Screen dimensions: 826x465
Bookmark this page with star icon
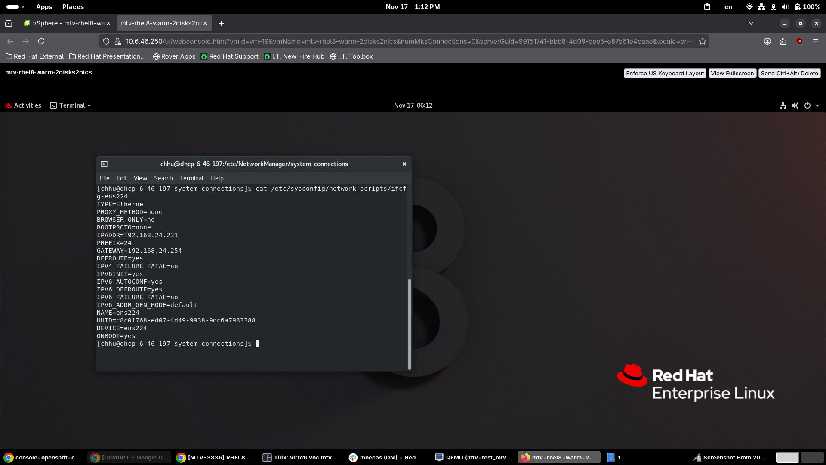703,41
